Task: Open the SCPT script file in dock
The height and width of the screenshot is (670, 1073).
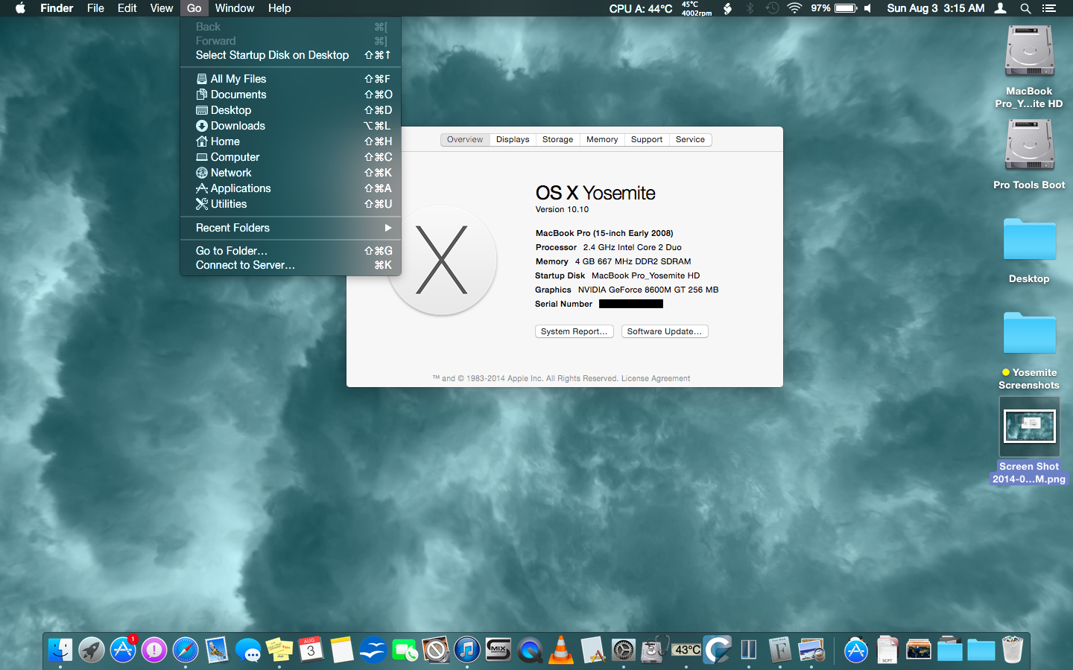Action: click(x=887, y=650)
